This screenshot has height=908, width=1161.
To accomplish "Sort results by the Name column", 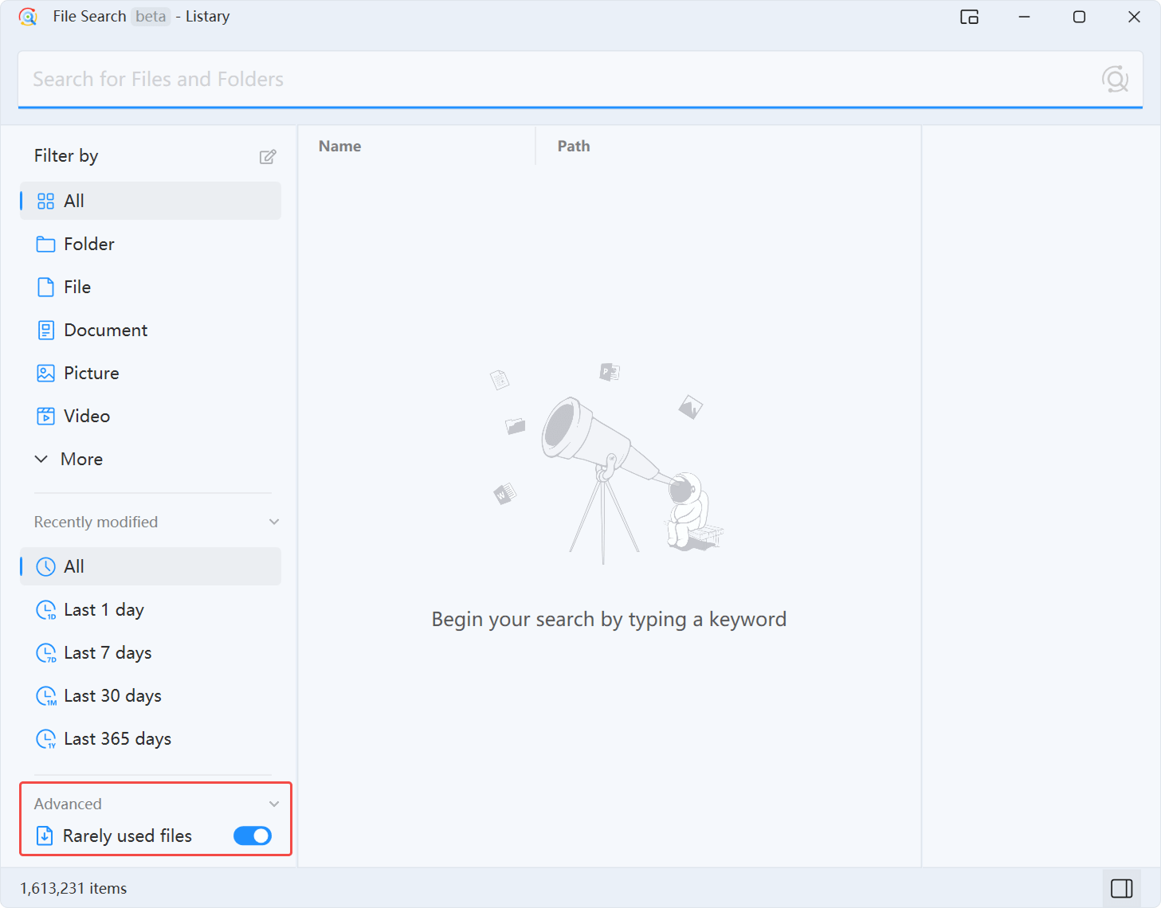I will (339, 146).
